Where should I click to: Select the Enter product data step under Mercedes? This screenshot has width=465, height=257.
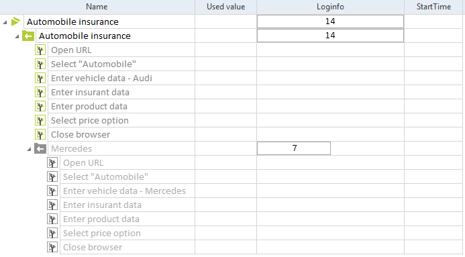[101, 219]
